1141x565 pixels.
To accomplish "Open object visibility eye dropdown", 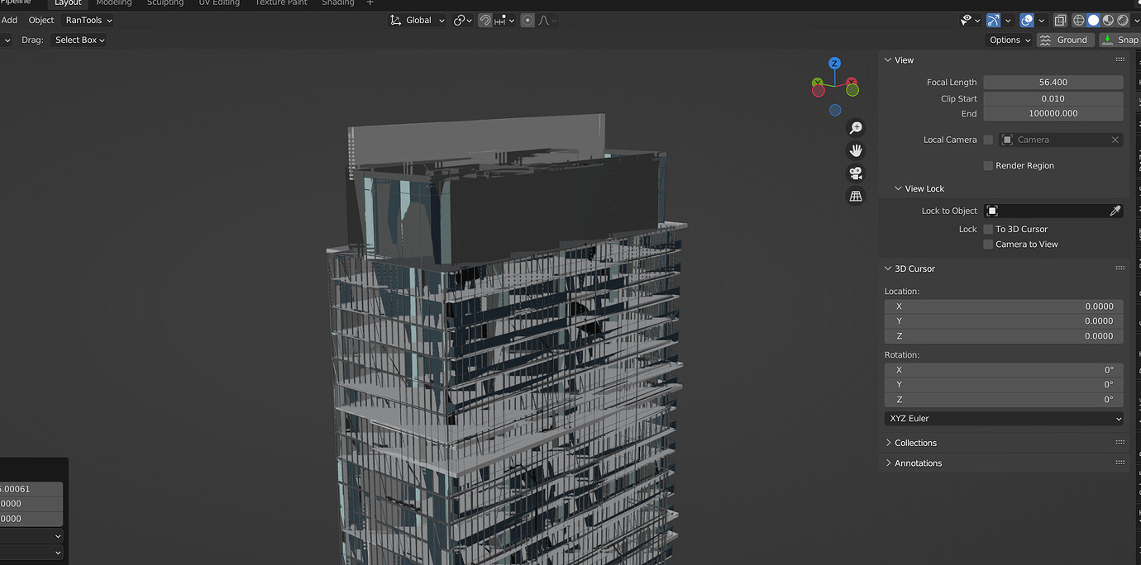I will point(970,20).
